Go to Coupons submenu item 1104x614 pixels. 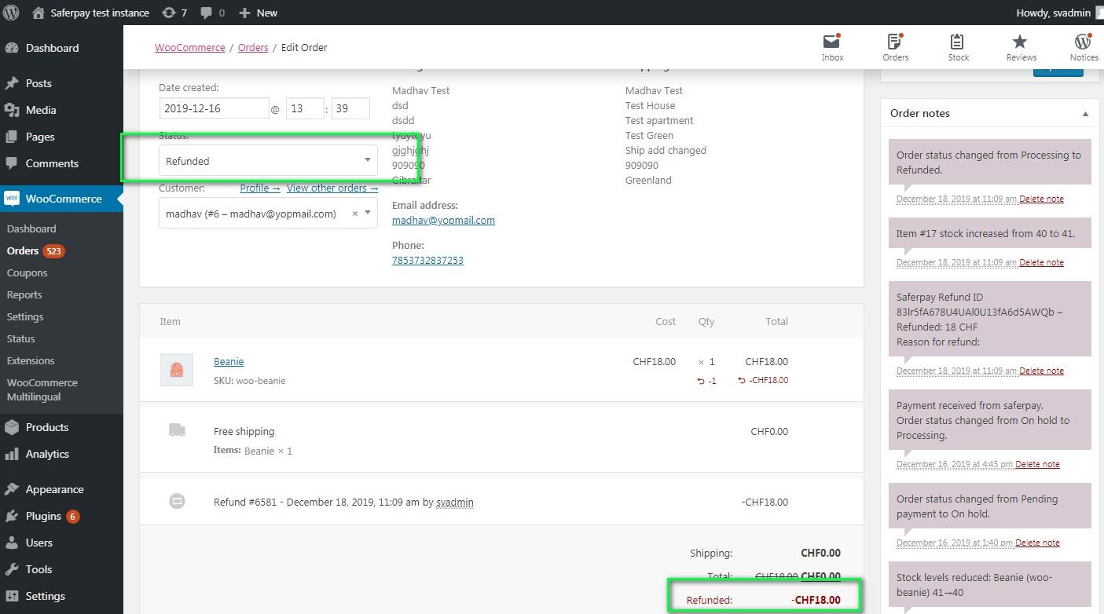pos(27,272)
